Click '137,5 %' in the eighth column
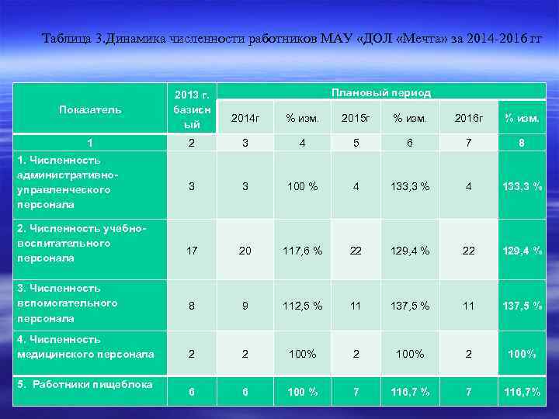This screenshot has height=419, width=559. tap(523, 306)
